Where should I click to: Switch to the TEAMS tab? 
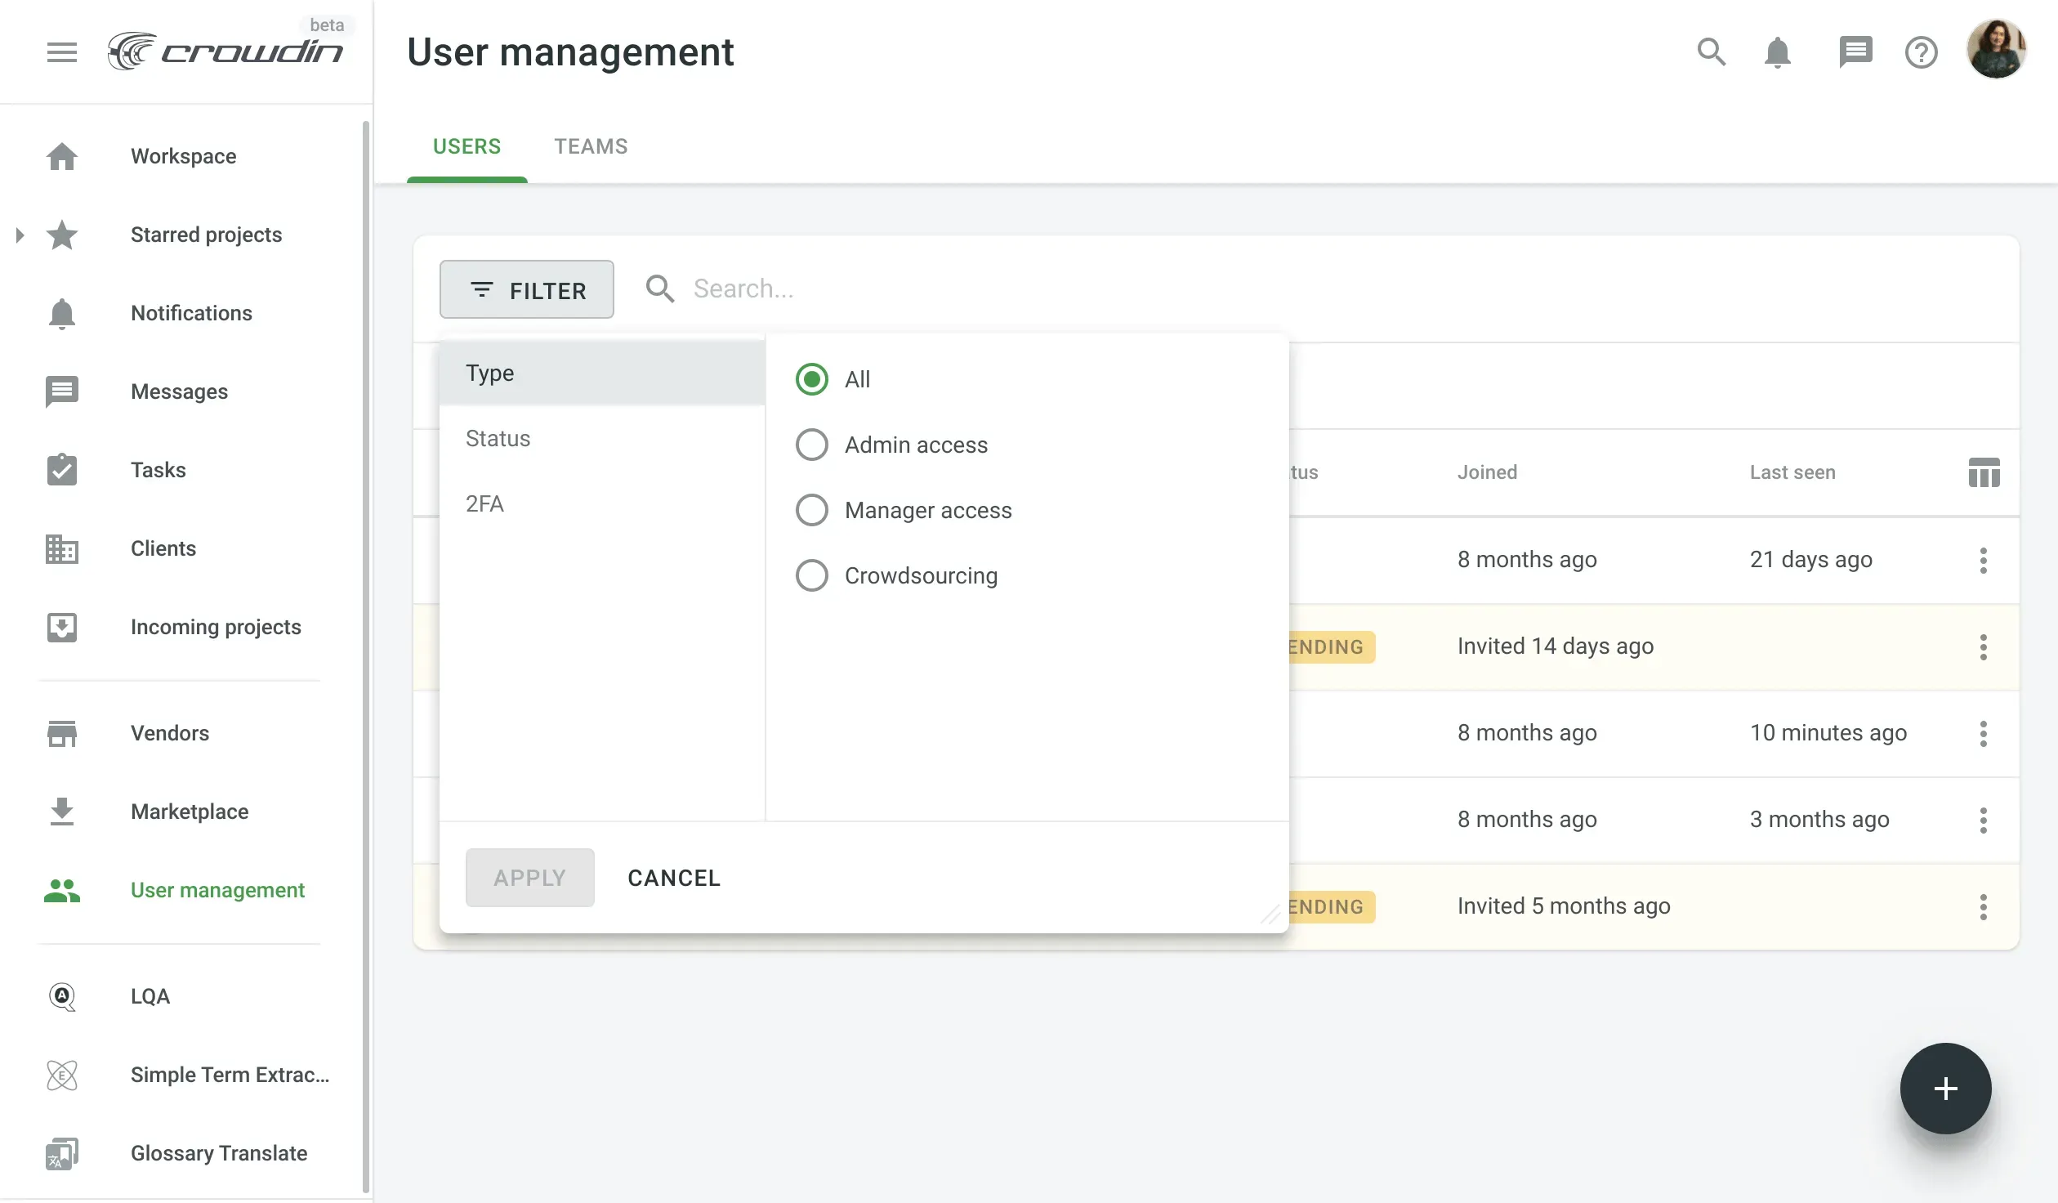(x=591, y=145)
